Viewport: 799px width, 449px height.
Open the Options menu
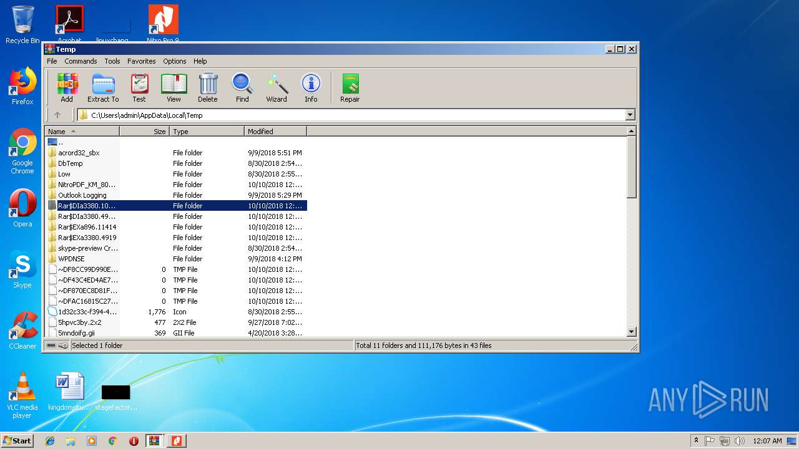175,61
